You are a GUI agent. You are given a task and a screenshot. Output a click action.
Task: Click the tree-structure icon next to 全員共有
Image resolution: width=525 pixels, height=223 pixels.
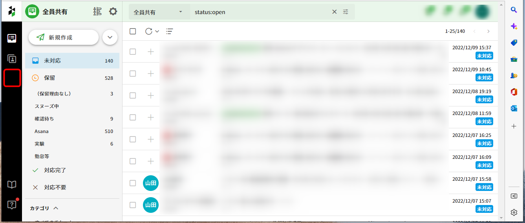pyautogui.click(x=97, y=11)
